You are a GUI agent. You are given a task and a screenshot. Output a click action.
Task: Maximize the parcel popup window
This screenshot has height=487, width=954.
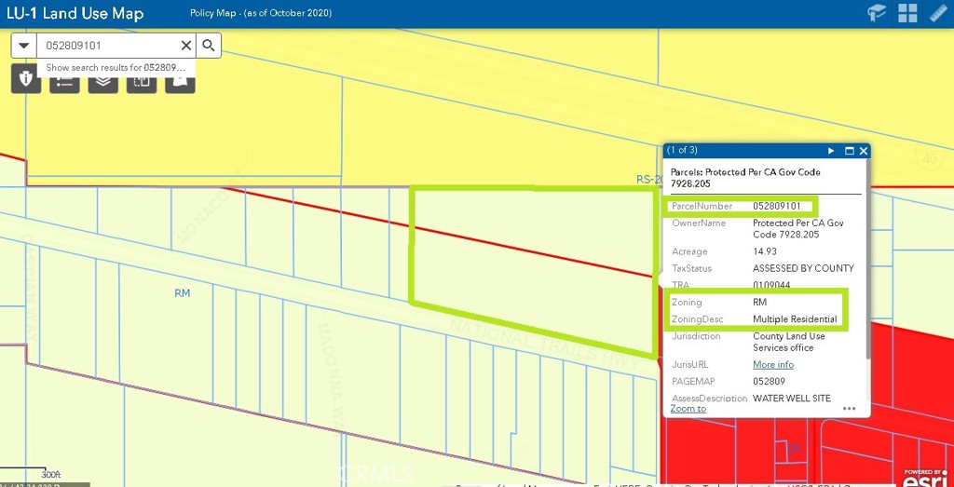point(849,151)
